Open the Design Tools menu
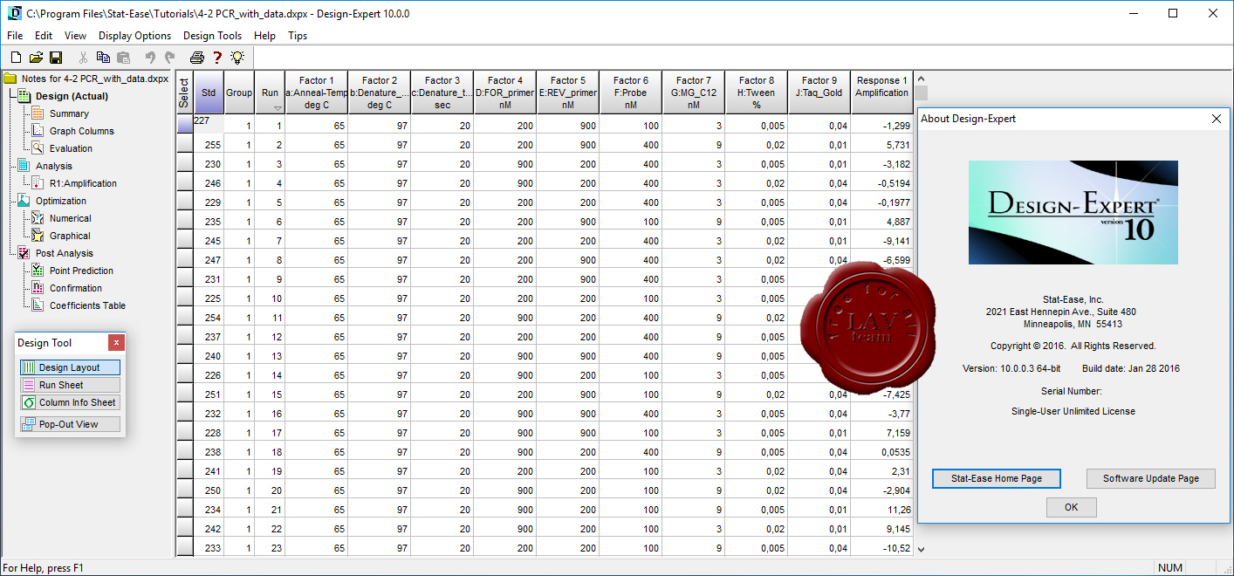 point(212,36)
